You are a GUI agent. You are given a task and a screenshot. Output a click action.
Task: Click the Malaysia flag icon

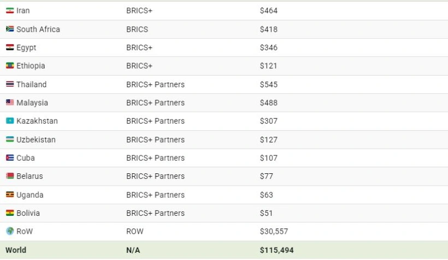pos(10,102)
